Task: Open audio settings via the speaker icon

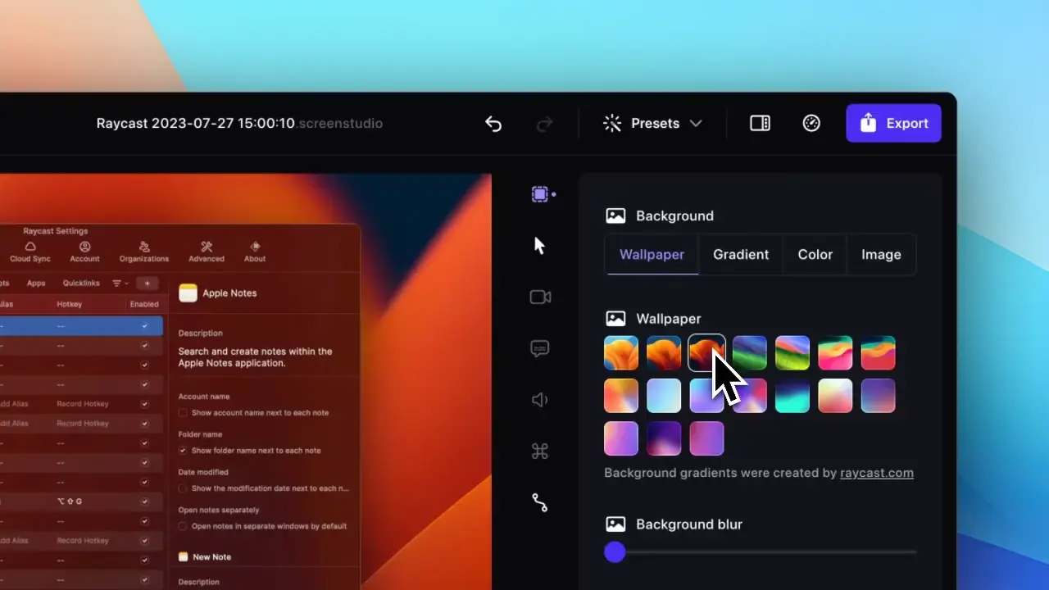Action: [x=540, y=400]
